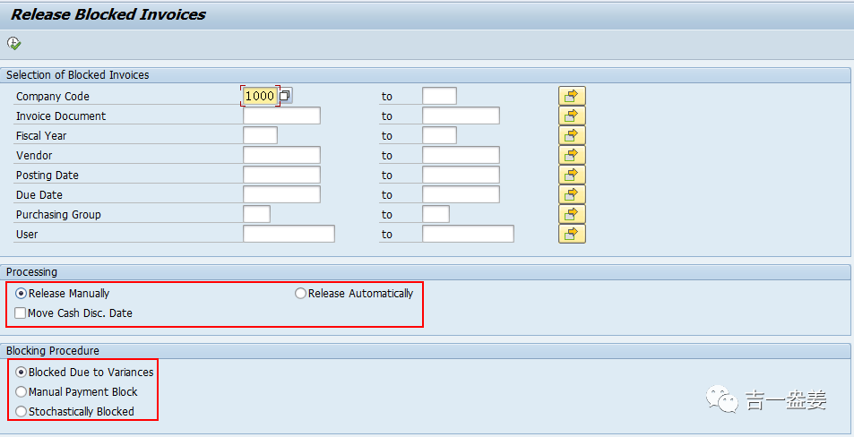Open multiple selection for Purchasing Group
The image size is (854, 437).
[572, 214]
